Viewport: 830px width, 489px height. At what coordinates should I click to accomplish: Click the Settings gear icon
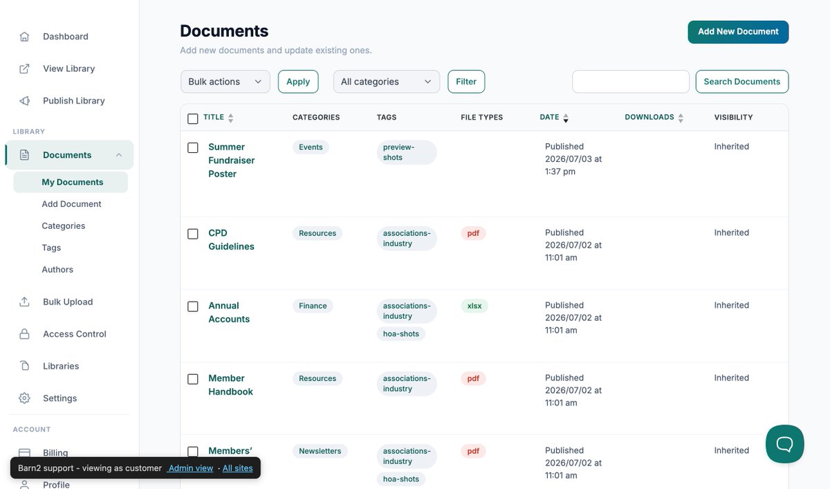(25, 398)
